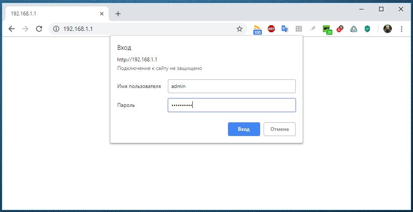Click the green shield security extension
The image size is (413, 212).
[x=367, y=29]
